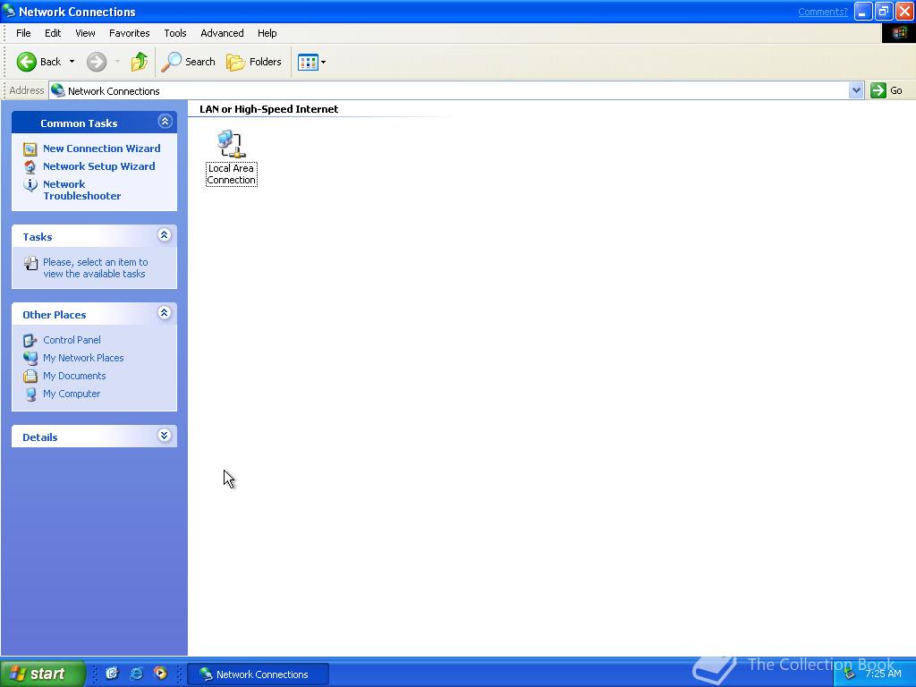Click the Network Connections title bar icon

[x=9, y=11]
